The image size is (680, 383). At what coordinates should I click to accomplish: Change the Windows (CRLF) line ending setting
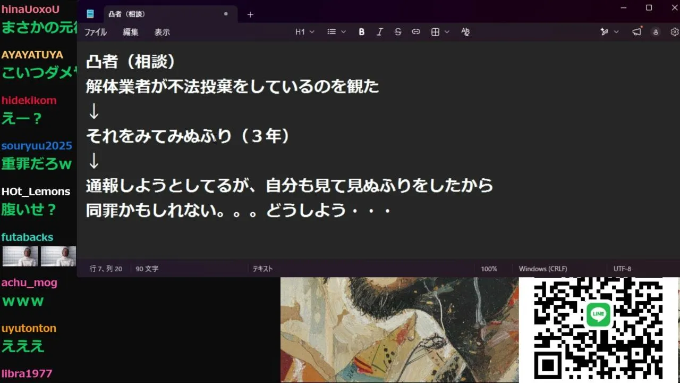(x=543, y=269)
